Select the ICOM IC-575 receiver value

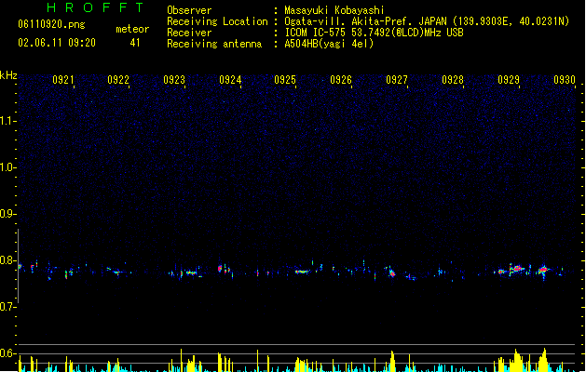pyautogui.click(x=375, y=33)
